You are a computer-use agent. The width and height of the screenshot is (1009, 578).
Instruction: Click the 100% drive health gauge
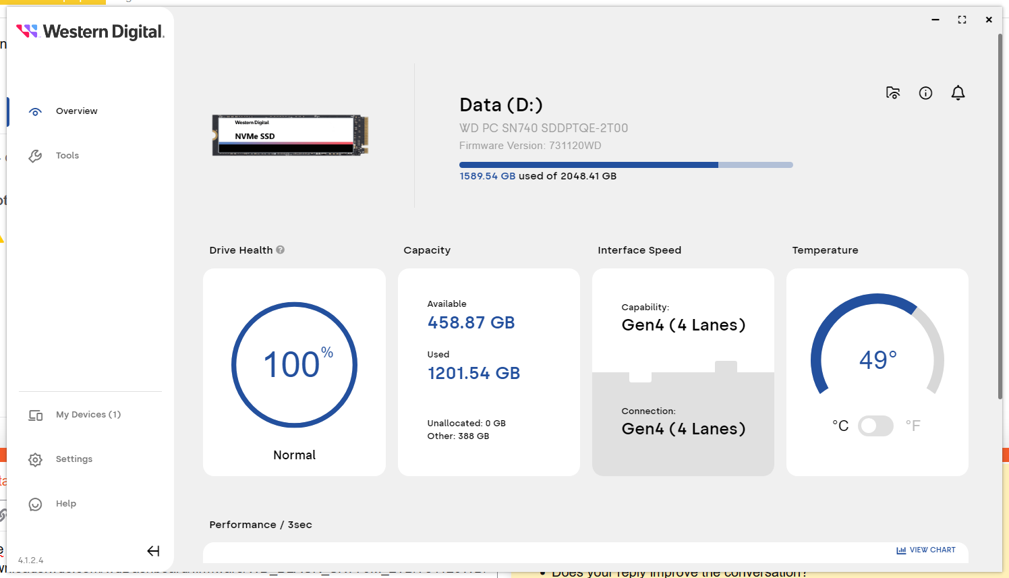(x=294, y=365)
